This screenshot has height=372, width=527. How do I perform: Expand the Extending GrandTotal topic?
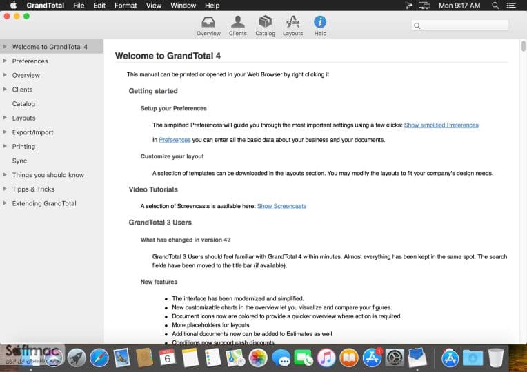tap(5, 203)
